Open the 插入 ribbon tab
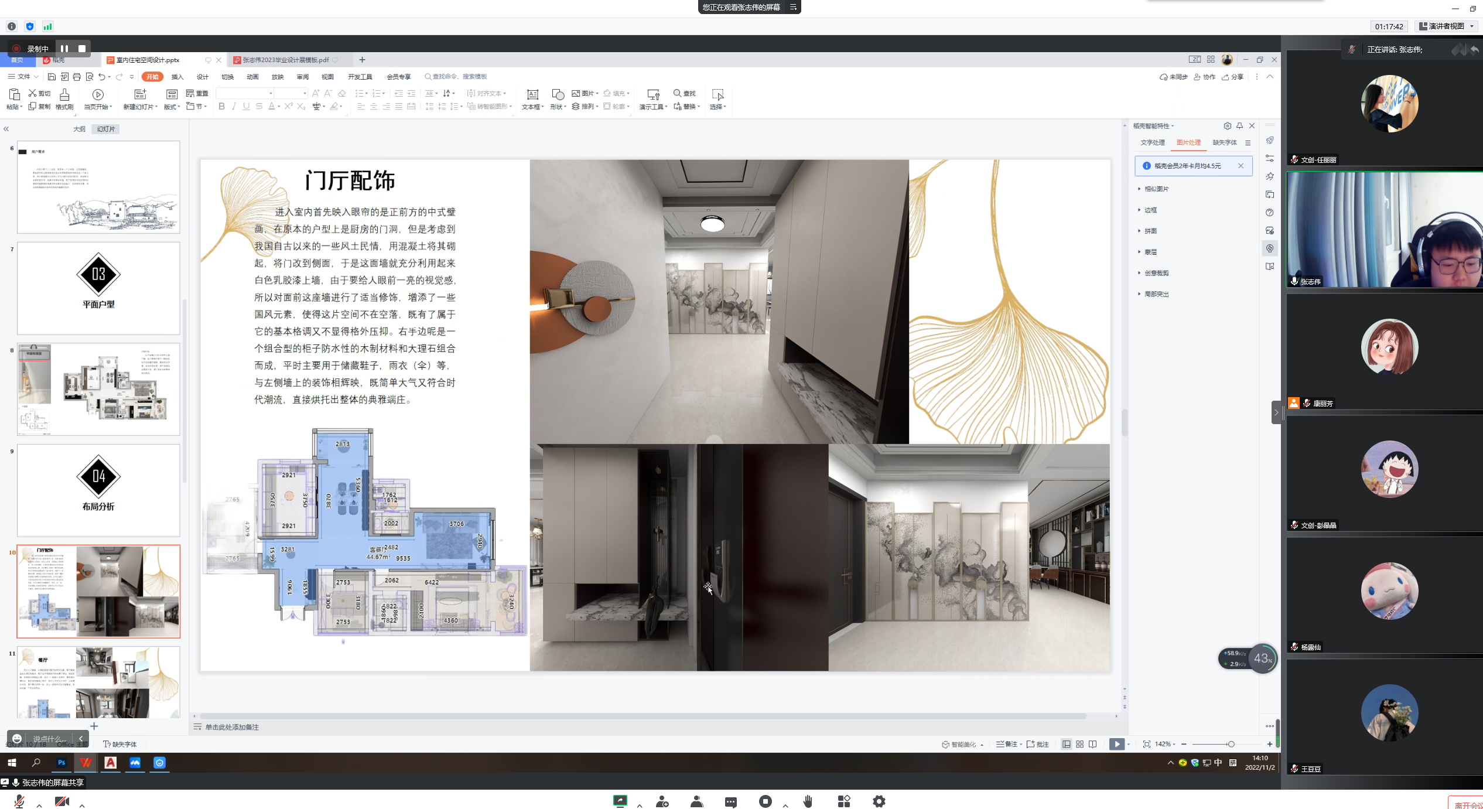The width and height of the screenshot is (1483, 809). 177,77
